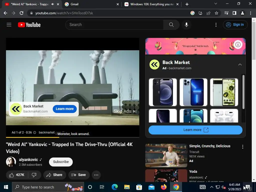
Task: Open the Mail app from the taskbar
Action: pos(151,187)
